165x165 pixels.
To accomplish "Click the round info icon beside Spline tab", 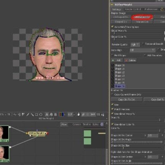I will 102,125.
